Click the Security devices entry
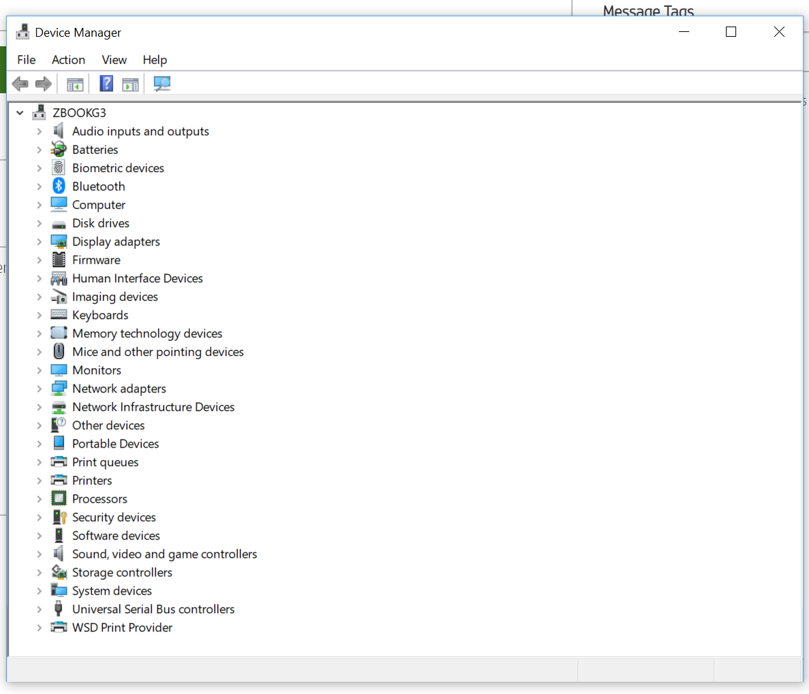 [x=113, y=516]
